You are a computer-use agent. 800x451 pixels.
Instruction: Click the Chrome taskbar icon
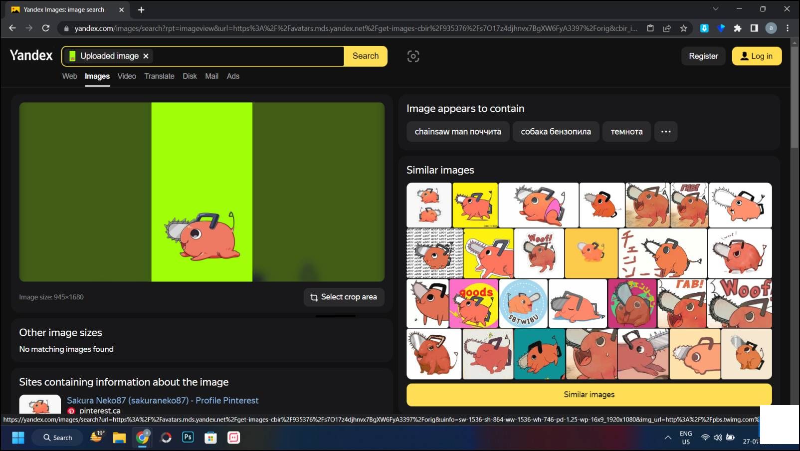click(143, 438)
